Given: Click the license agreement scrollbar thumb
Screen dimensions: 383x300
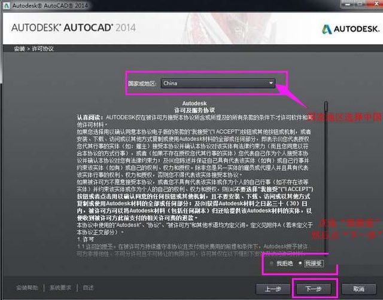Looking at the screenshot, I should (326, 106).
